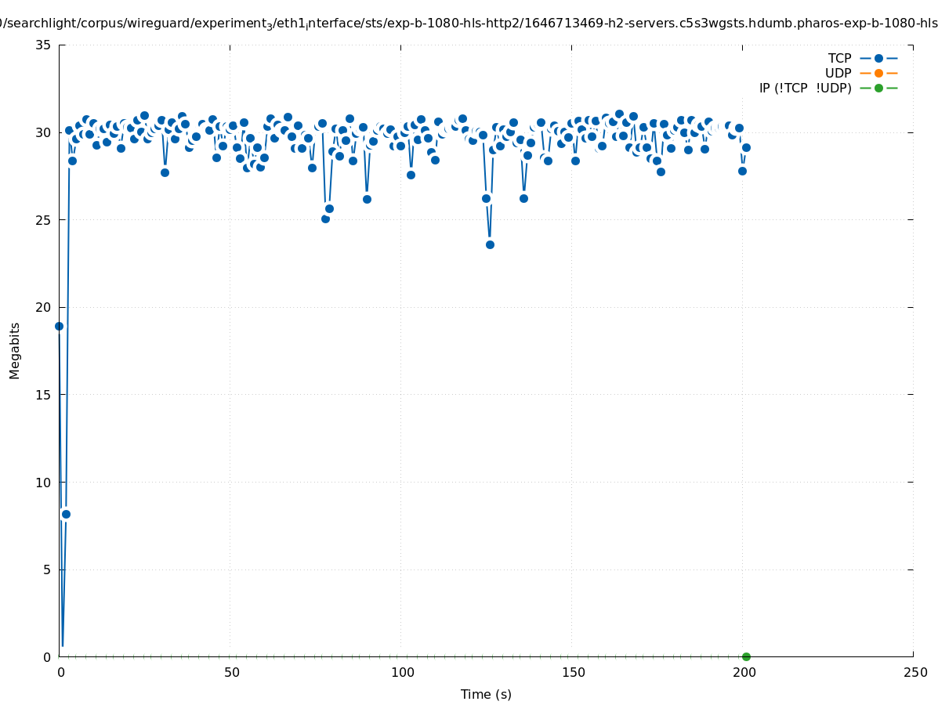Click the first TCP point near 19 Megabits
Image resolution: width=938 pixels, height=705 pixels.
click(x=59, y=326)
